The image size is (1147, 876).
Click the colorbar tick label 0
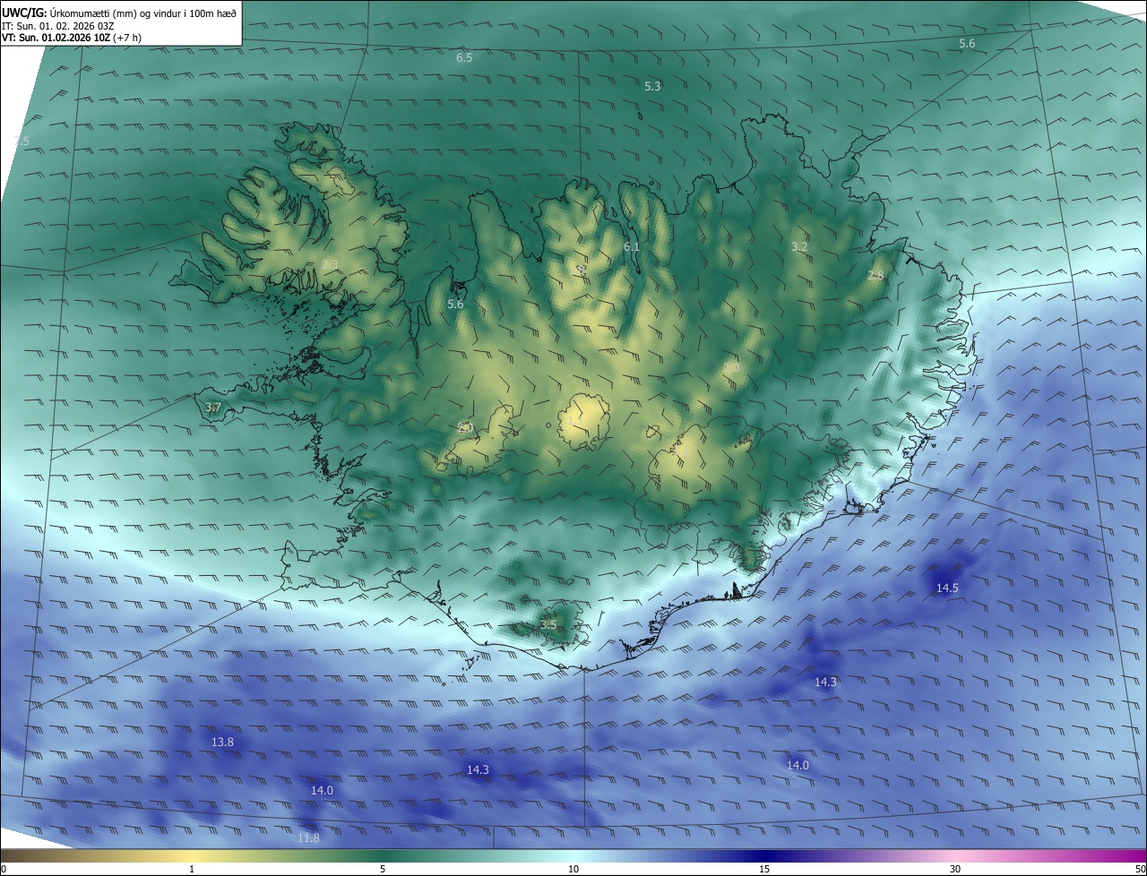coord(4,869)
